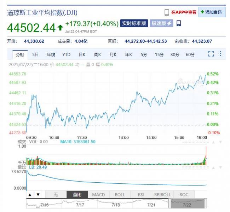230x212 pixels.
Task: Select the 月K chart tab
Action: pos(113,55)
